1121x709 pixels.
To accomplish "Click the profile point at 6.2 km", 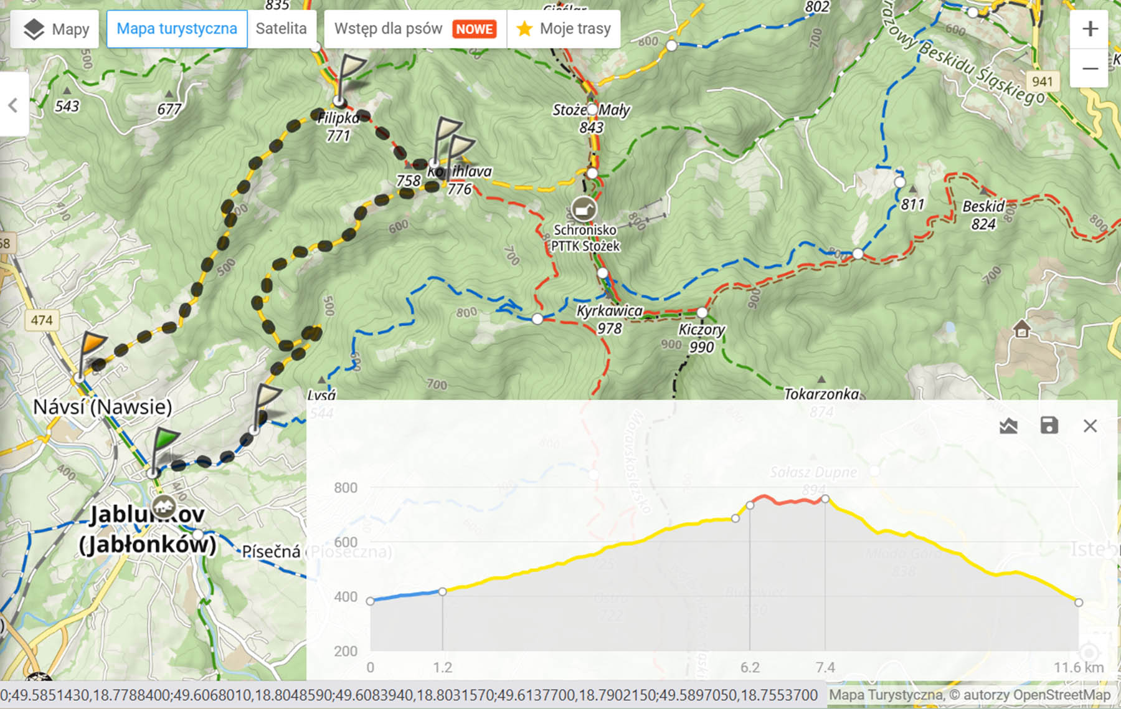I will point(750,505).
